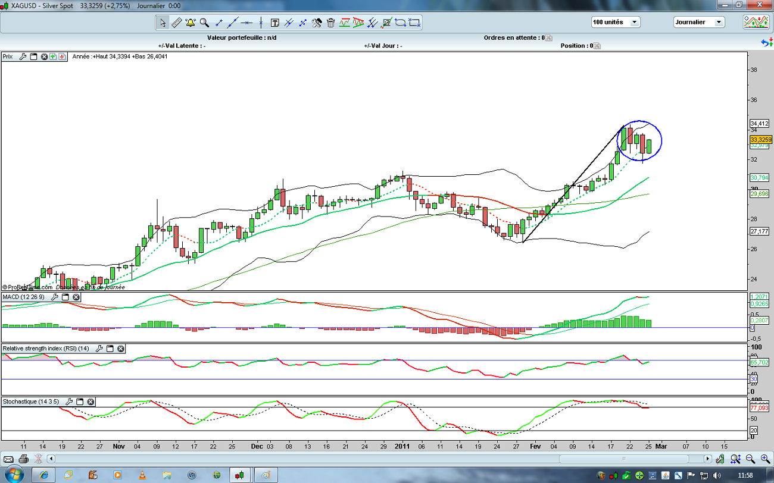Screen dimensions: 774x483
Task: Open the alert bell tool
Action: pos(191,23)
